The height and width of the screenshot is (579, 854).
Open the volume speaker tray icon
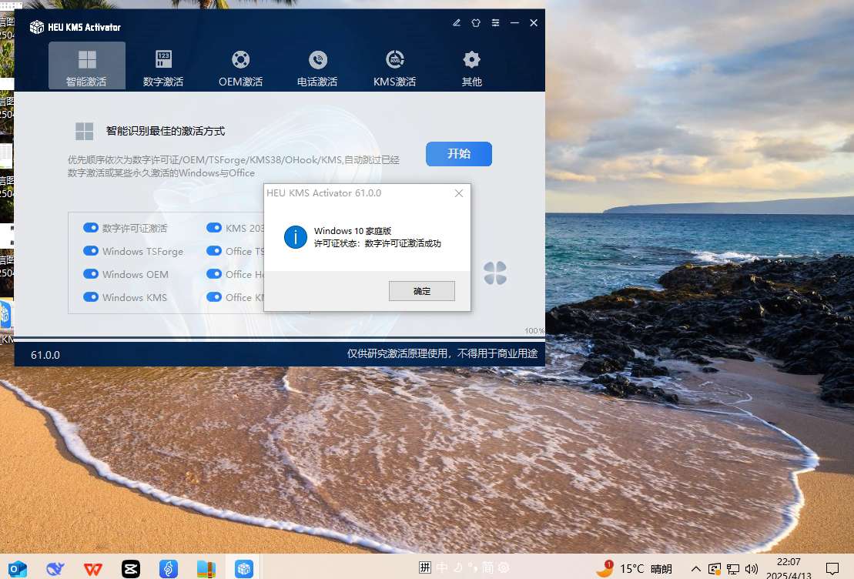(x=752, y=569)
